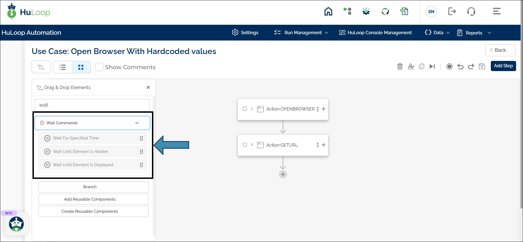This screenshot has height=242, width=523.
Task: Click the cut scissors icon
Action: [x=411, y=66]
